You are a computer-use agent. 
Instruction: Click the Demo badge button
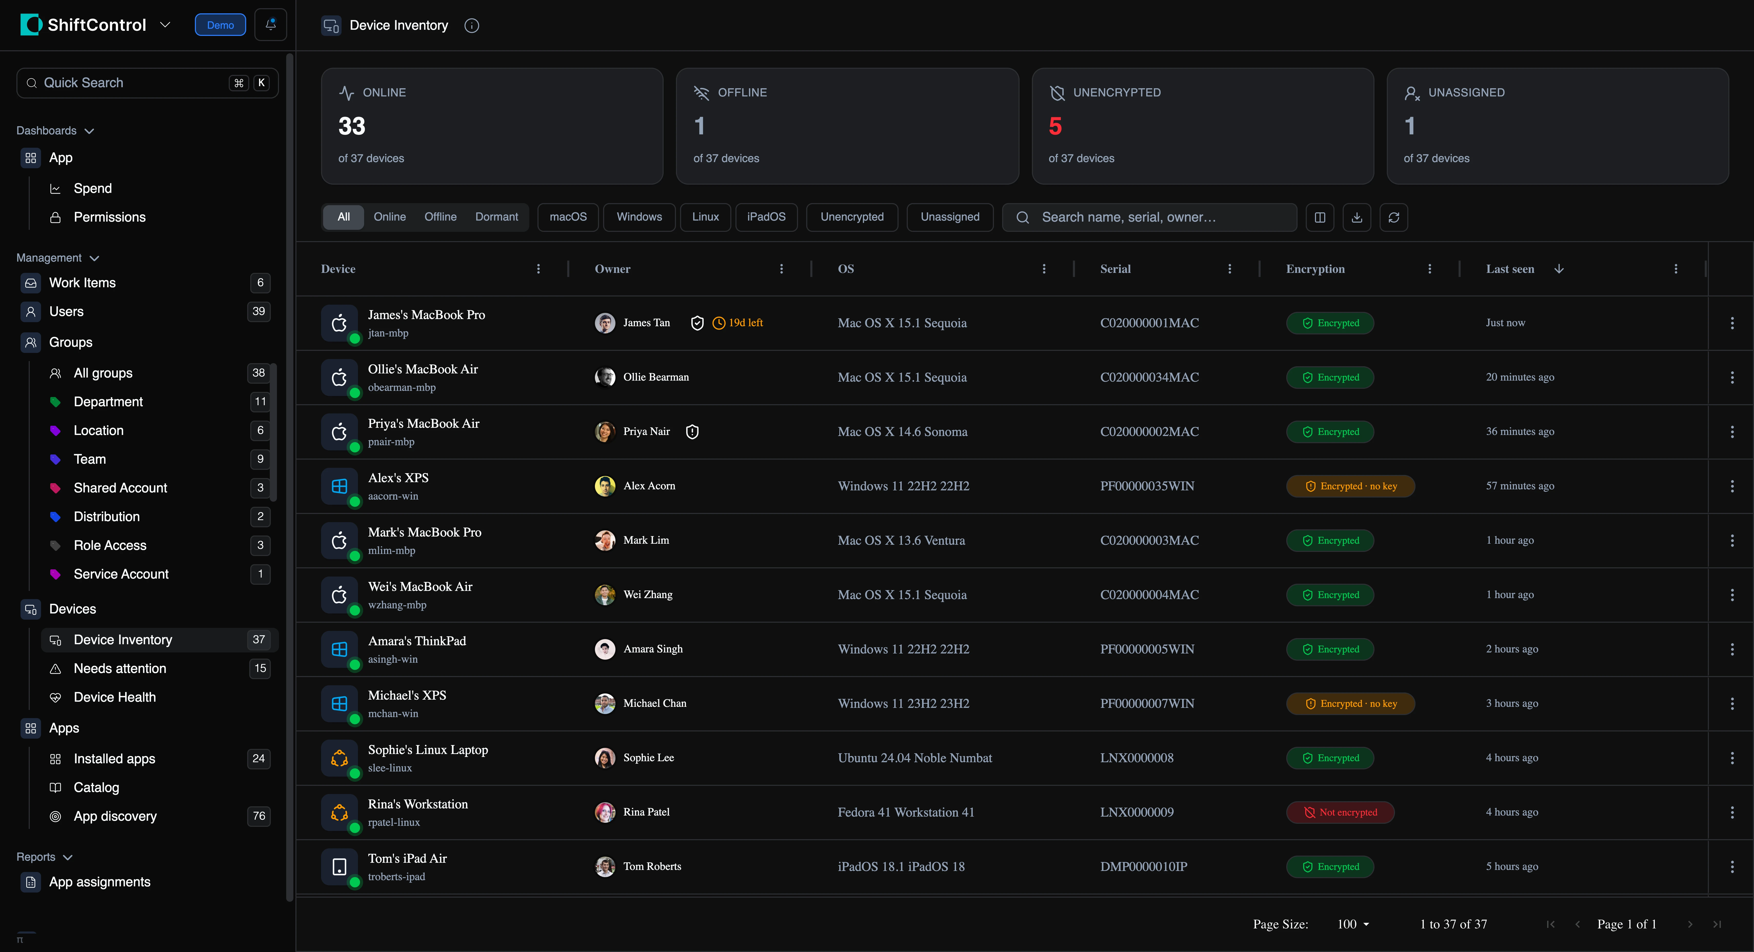coord(220,25)
